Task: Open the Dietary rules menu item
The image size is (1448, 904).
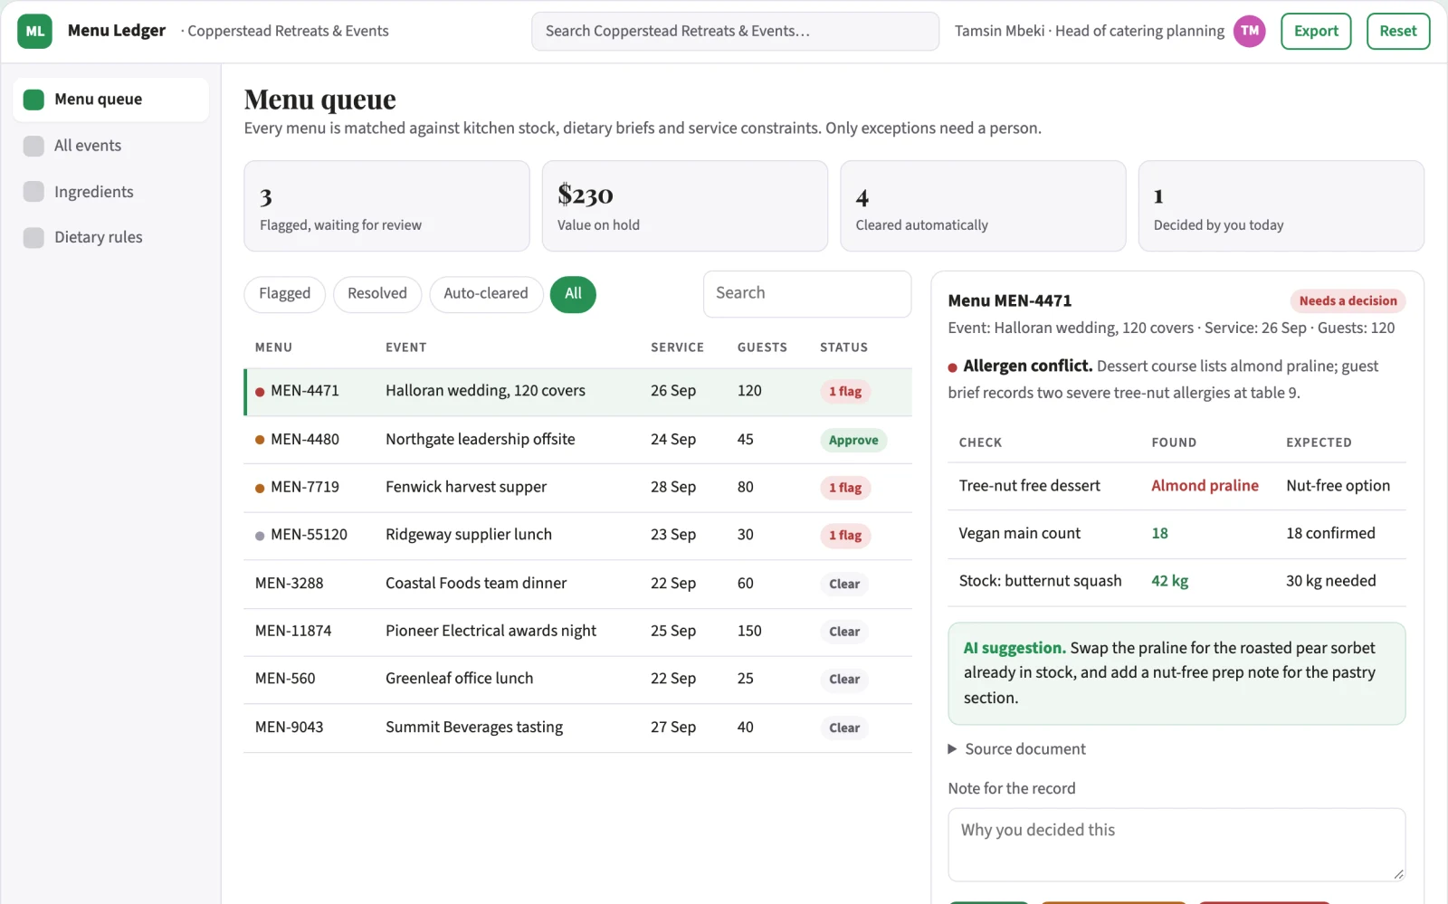Action: pos(110,237)
